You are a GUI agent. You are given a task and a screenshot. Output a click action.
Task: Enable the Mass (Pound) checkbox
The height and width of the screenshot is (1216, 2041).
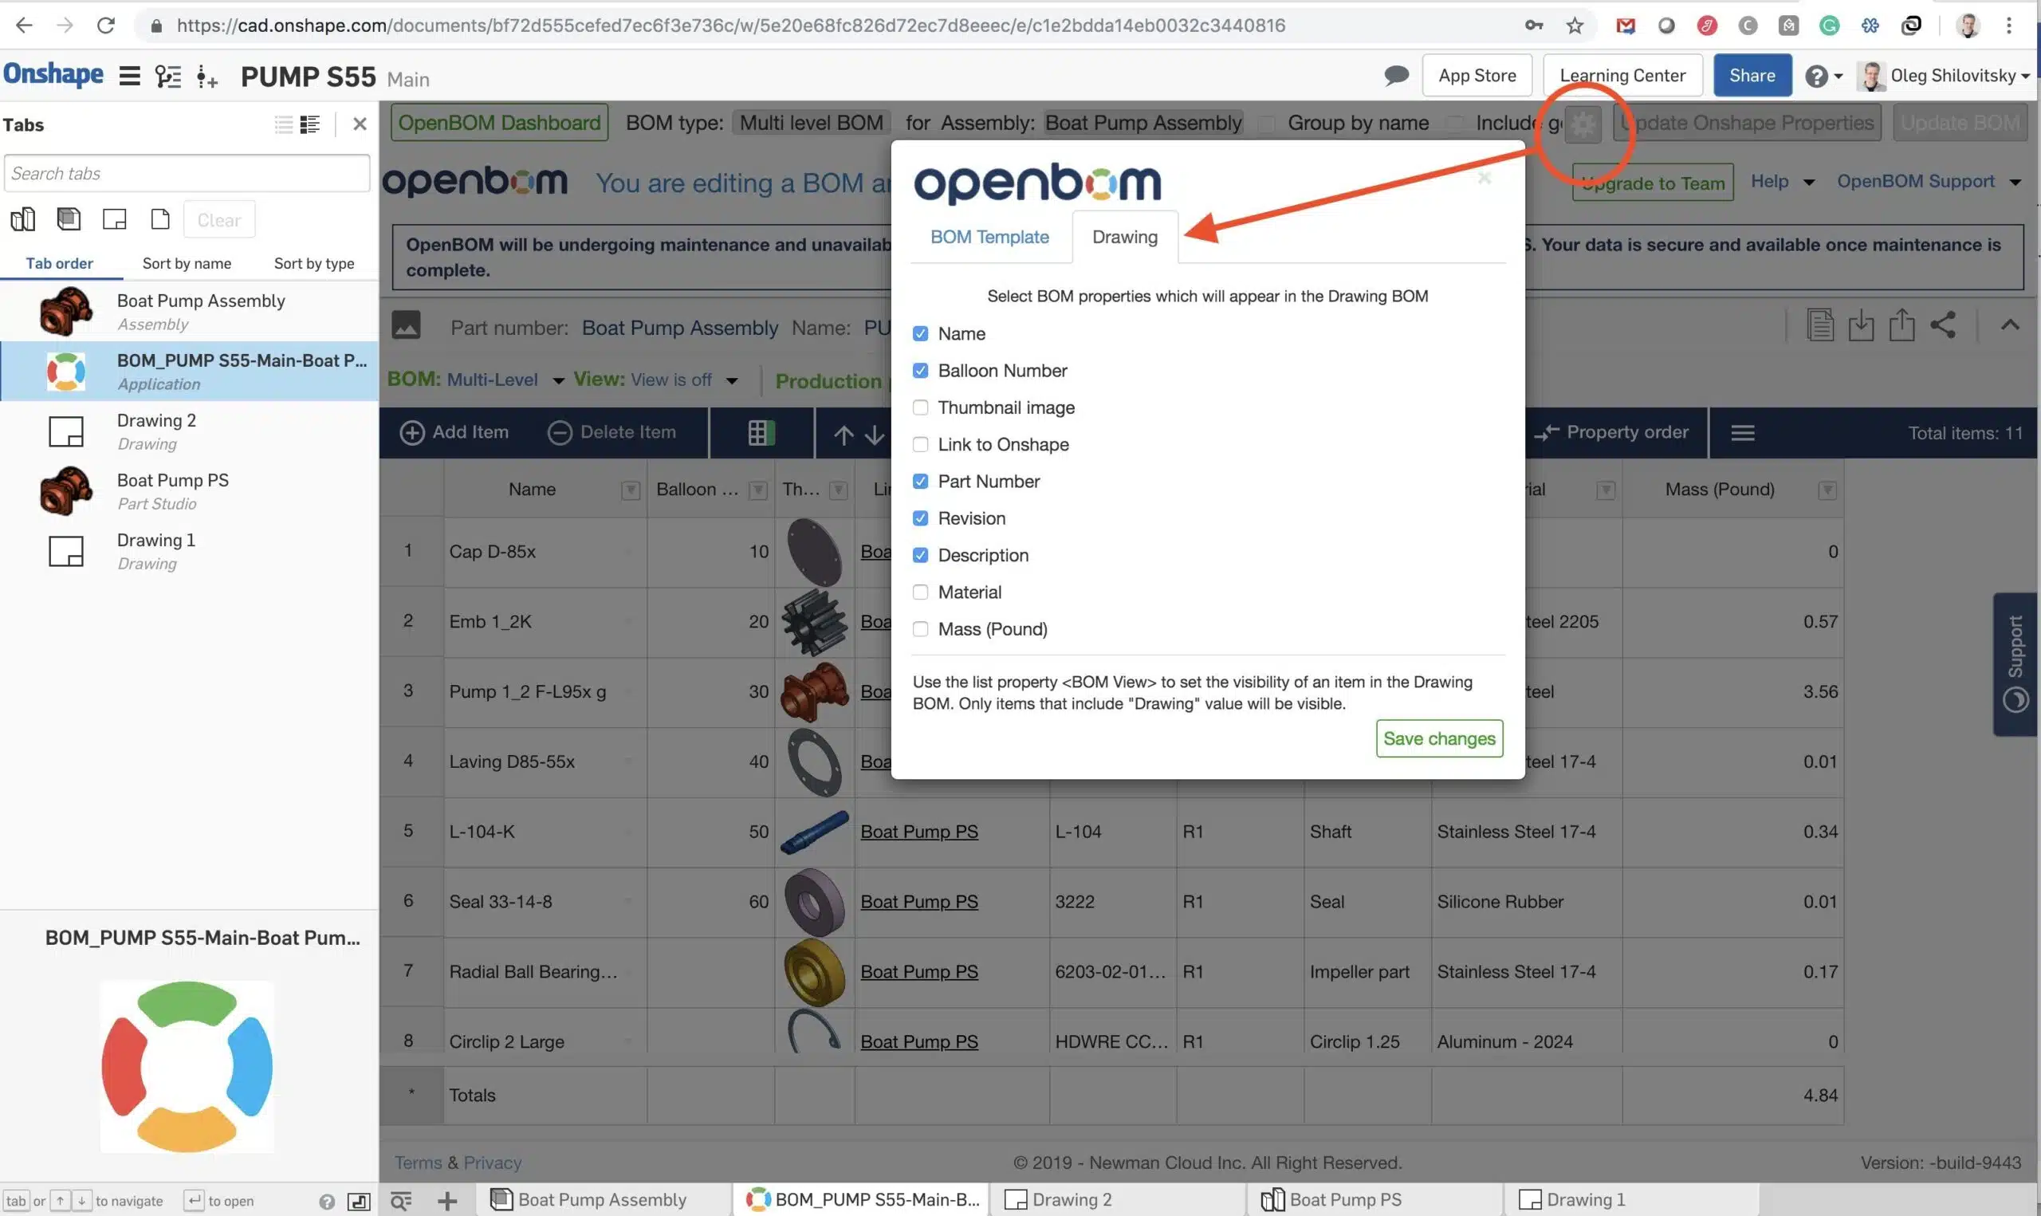click(921, 628)
